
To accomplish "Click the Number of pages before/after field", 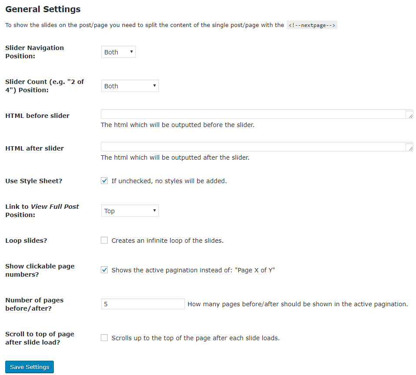I will (x=143, y=304).
